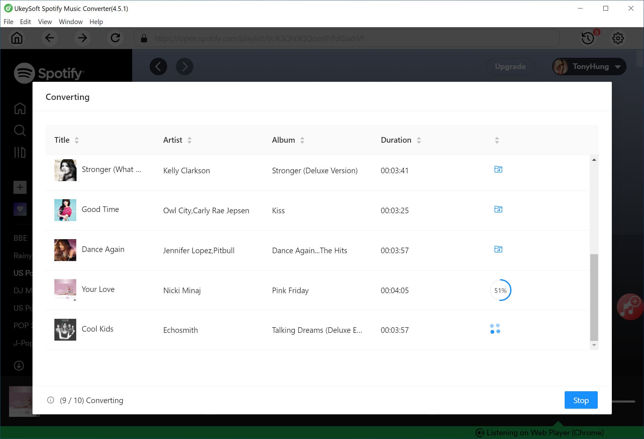
Task: Select the Window menu item
Action: point(70,22)
